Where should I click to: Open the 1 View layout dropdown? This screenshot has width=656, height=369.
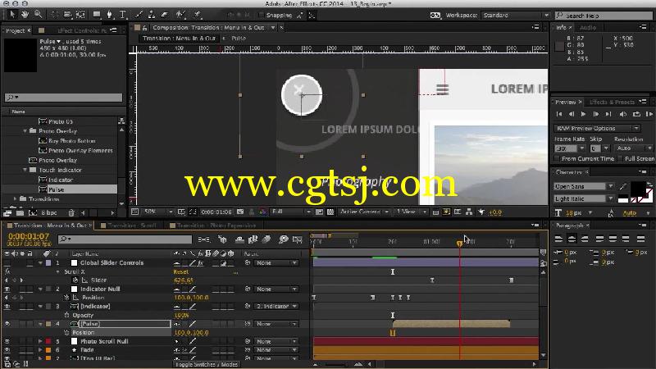412,212
